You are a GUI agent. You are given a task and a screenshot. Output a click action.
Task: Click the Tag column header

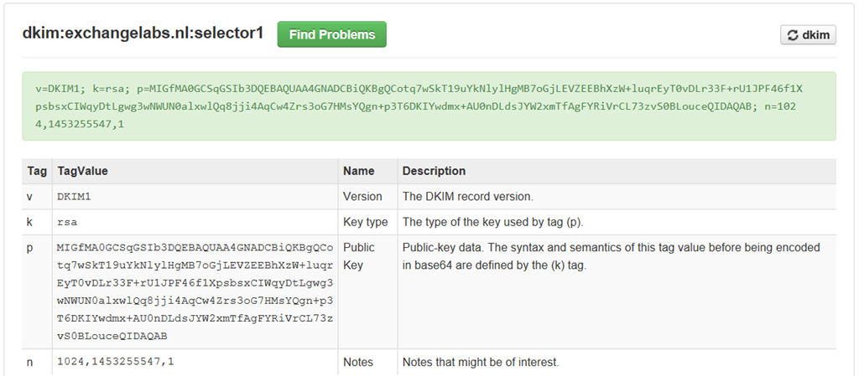[37, 171]
